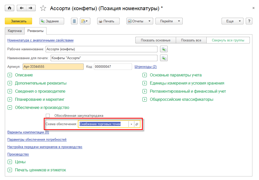Expand the Описание group
This screenshot has height=180, width=259.
[x=10, y=75]
